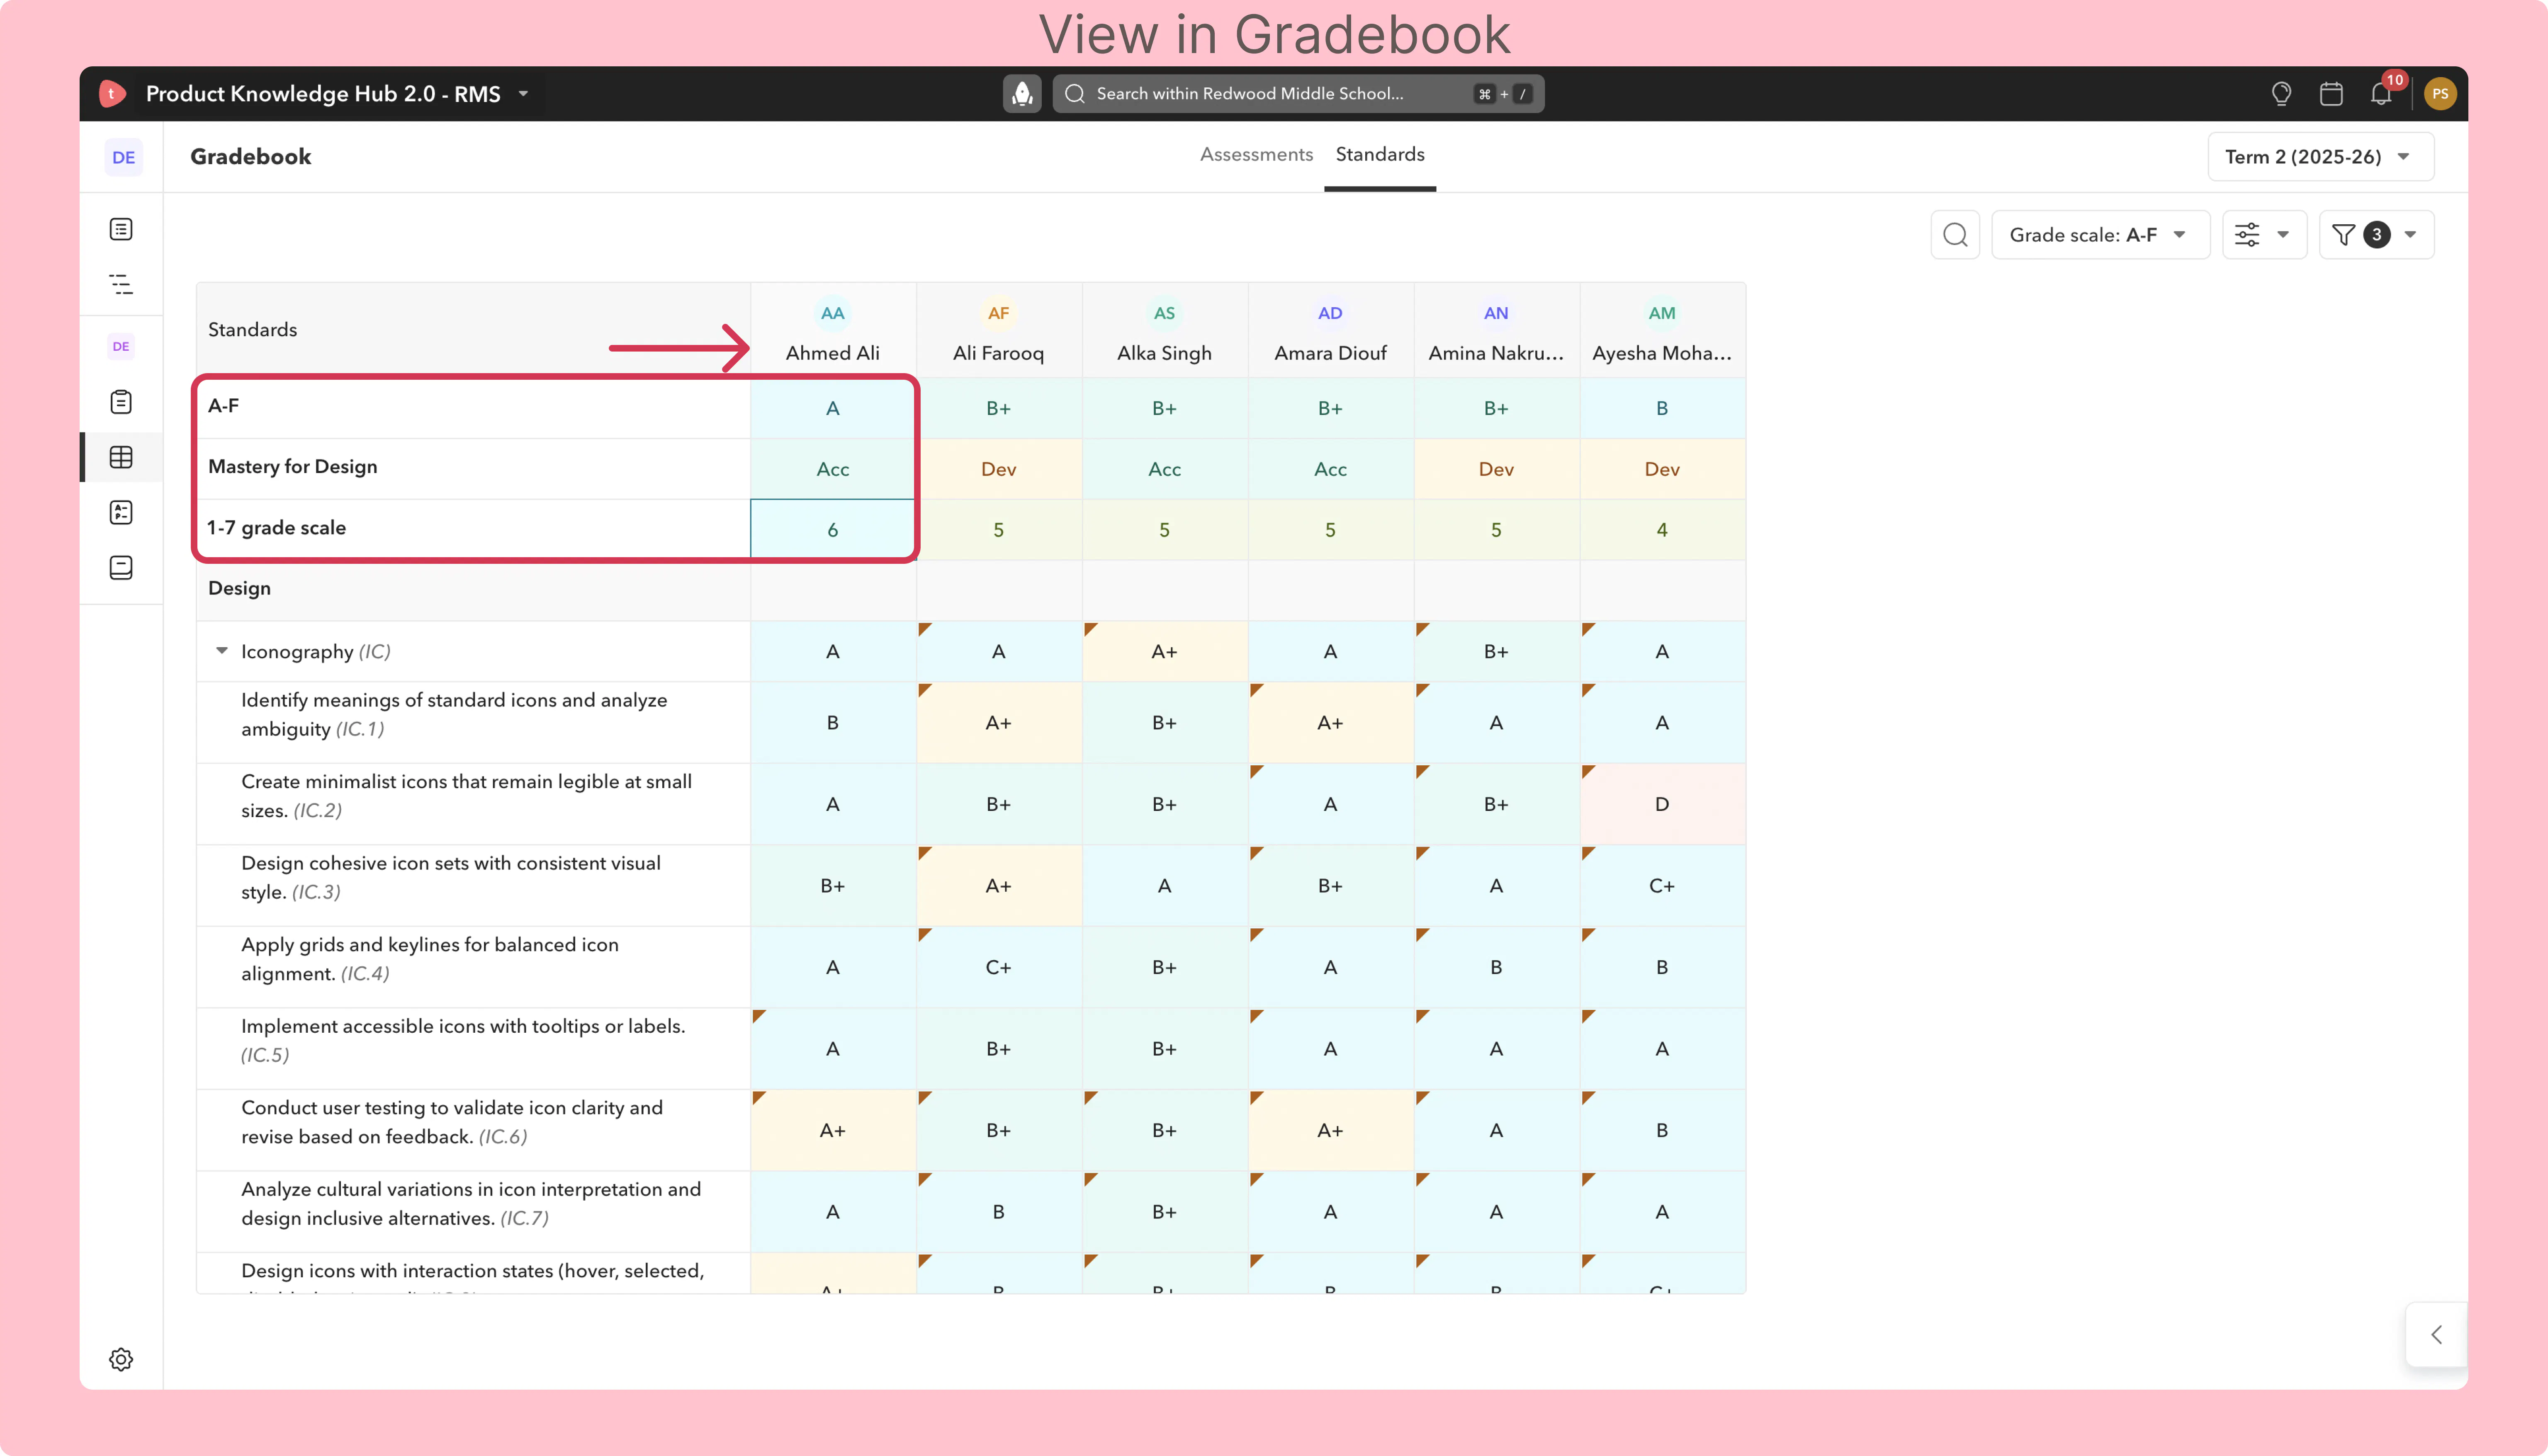This screenshot has height=1456, width=2548.
Task: Click the AM avatar for Ayesha Moha
Action: [1662, 314]
